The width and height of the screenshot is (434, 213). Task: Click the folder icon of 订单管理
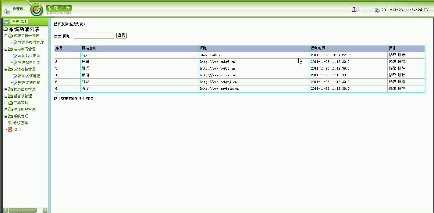click(x=10, y=103)
